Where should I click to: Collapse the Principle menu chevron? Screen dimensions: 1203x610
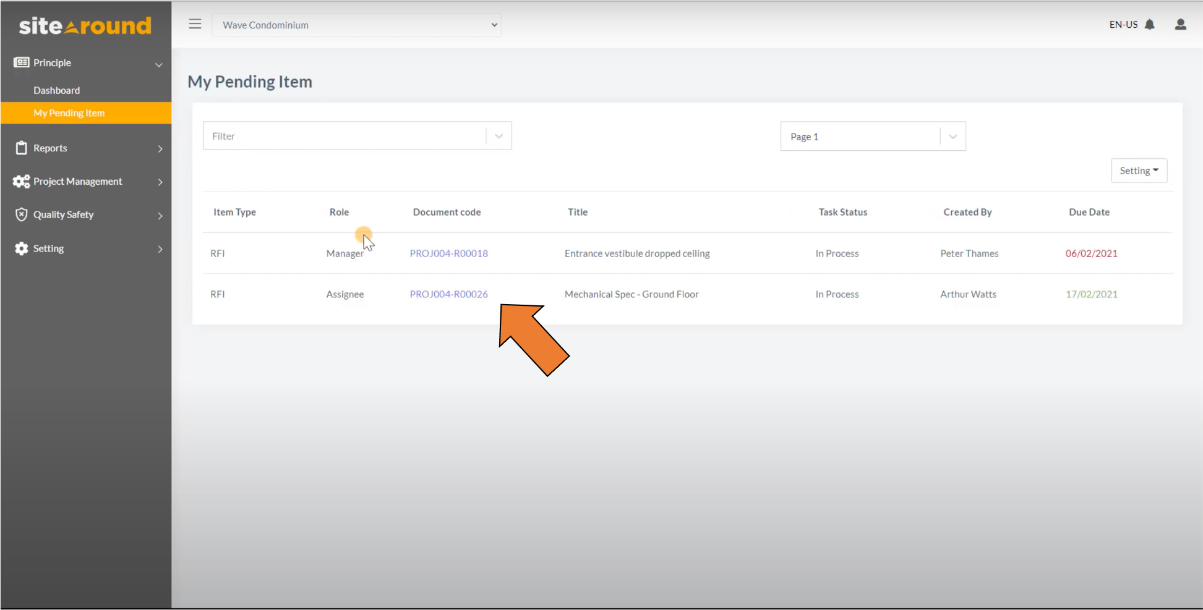click(159, 64)
